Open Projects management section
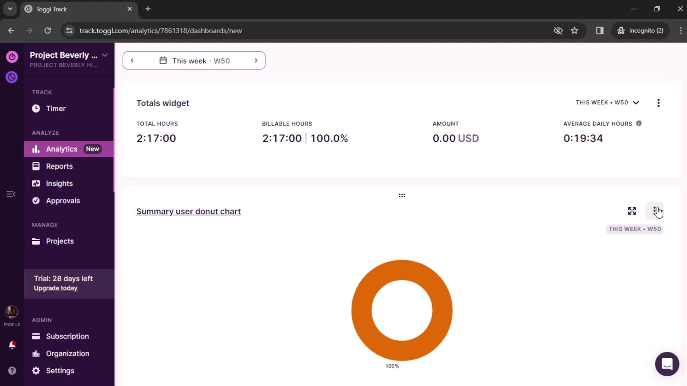 tap(60, 241)
